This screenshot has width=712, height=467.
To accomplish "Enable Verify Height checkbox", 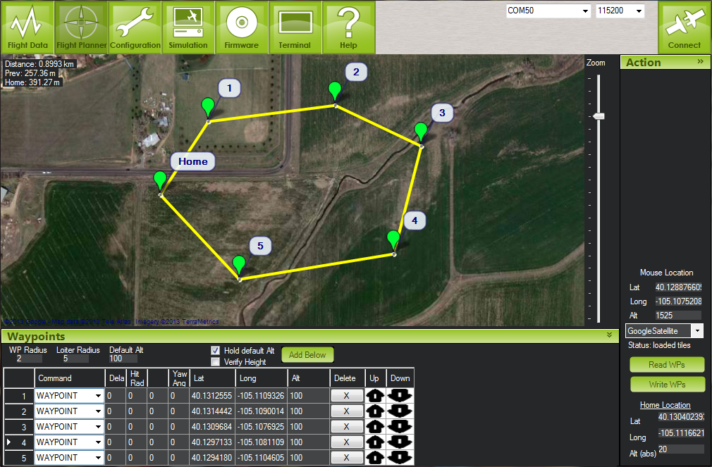I will pos(216,362).
